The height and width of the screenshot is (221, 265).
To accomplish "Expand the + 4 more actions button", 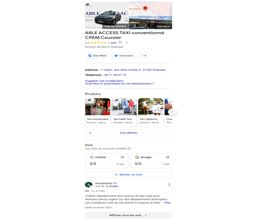I will click(x=143, y=56).
